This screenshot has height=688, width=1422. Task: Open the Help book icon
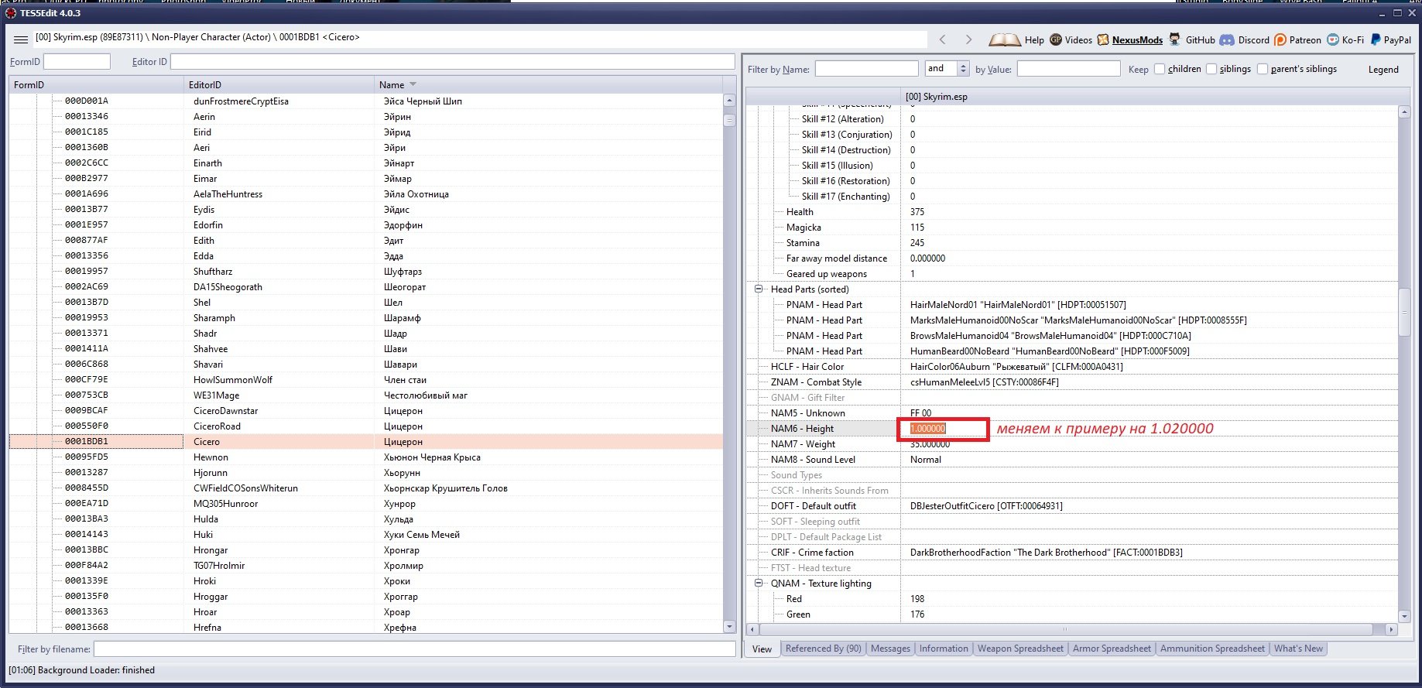(1004, 39)
